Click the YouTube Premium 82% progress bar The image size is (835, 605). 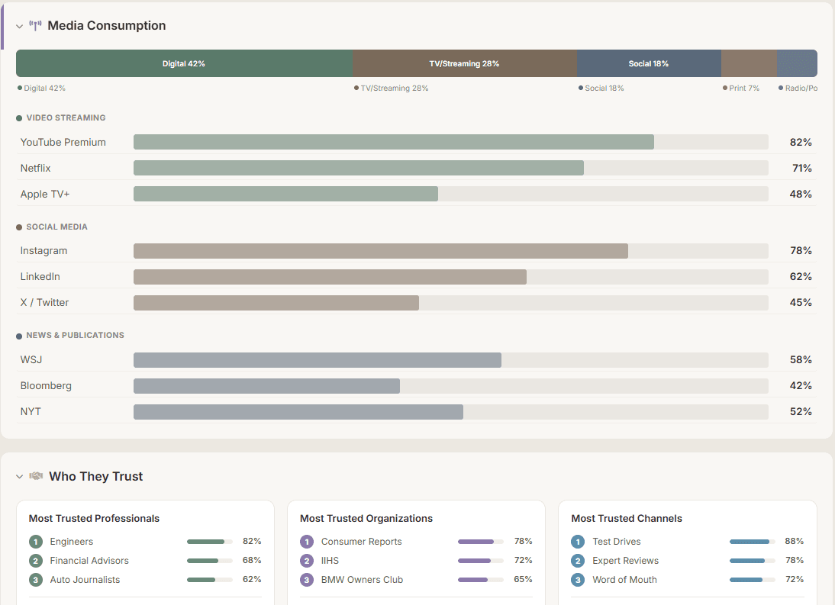(x=450, y=142)
